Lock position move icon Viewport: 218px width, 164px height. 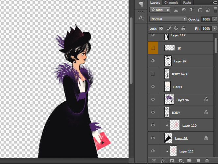tap(176, 28)
